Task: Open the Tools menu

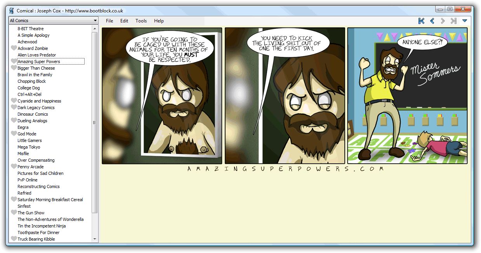Action: point(141,21)
